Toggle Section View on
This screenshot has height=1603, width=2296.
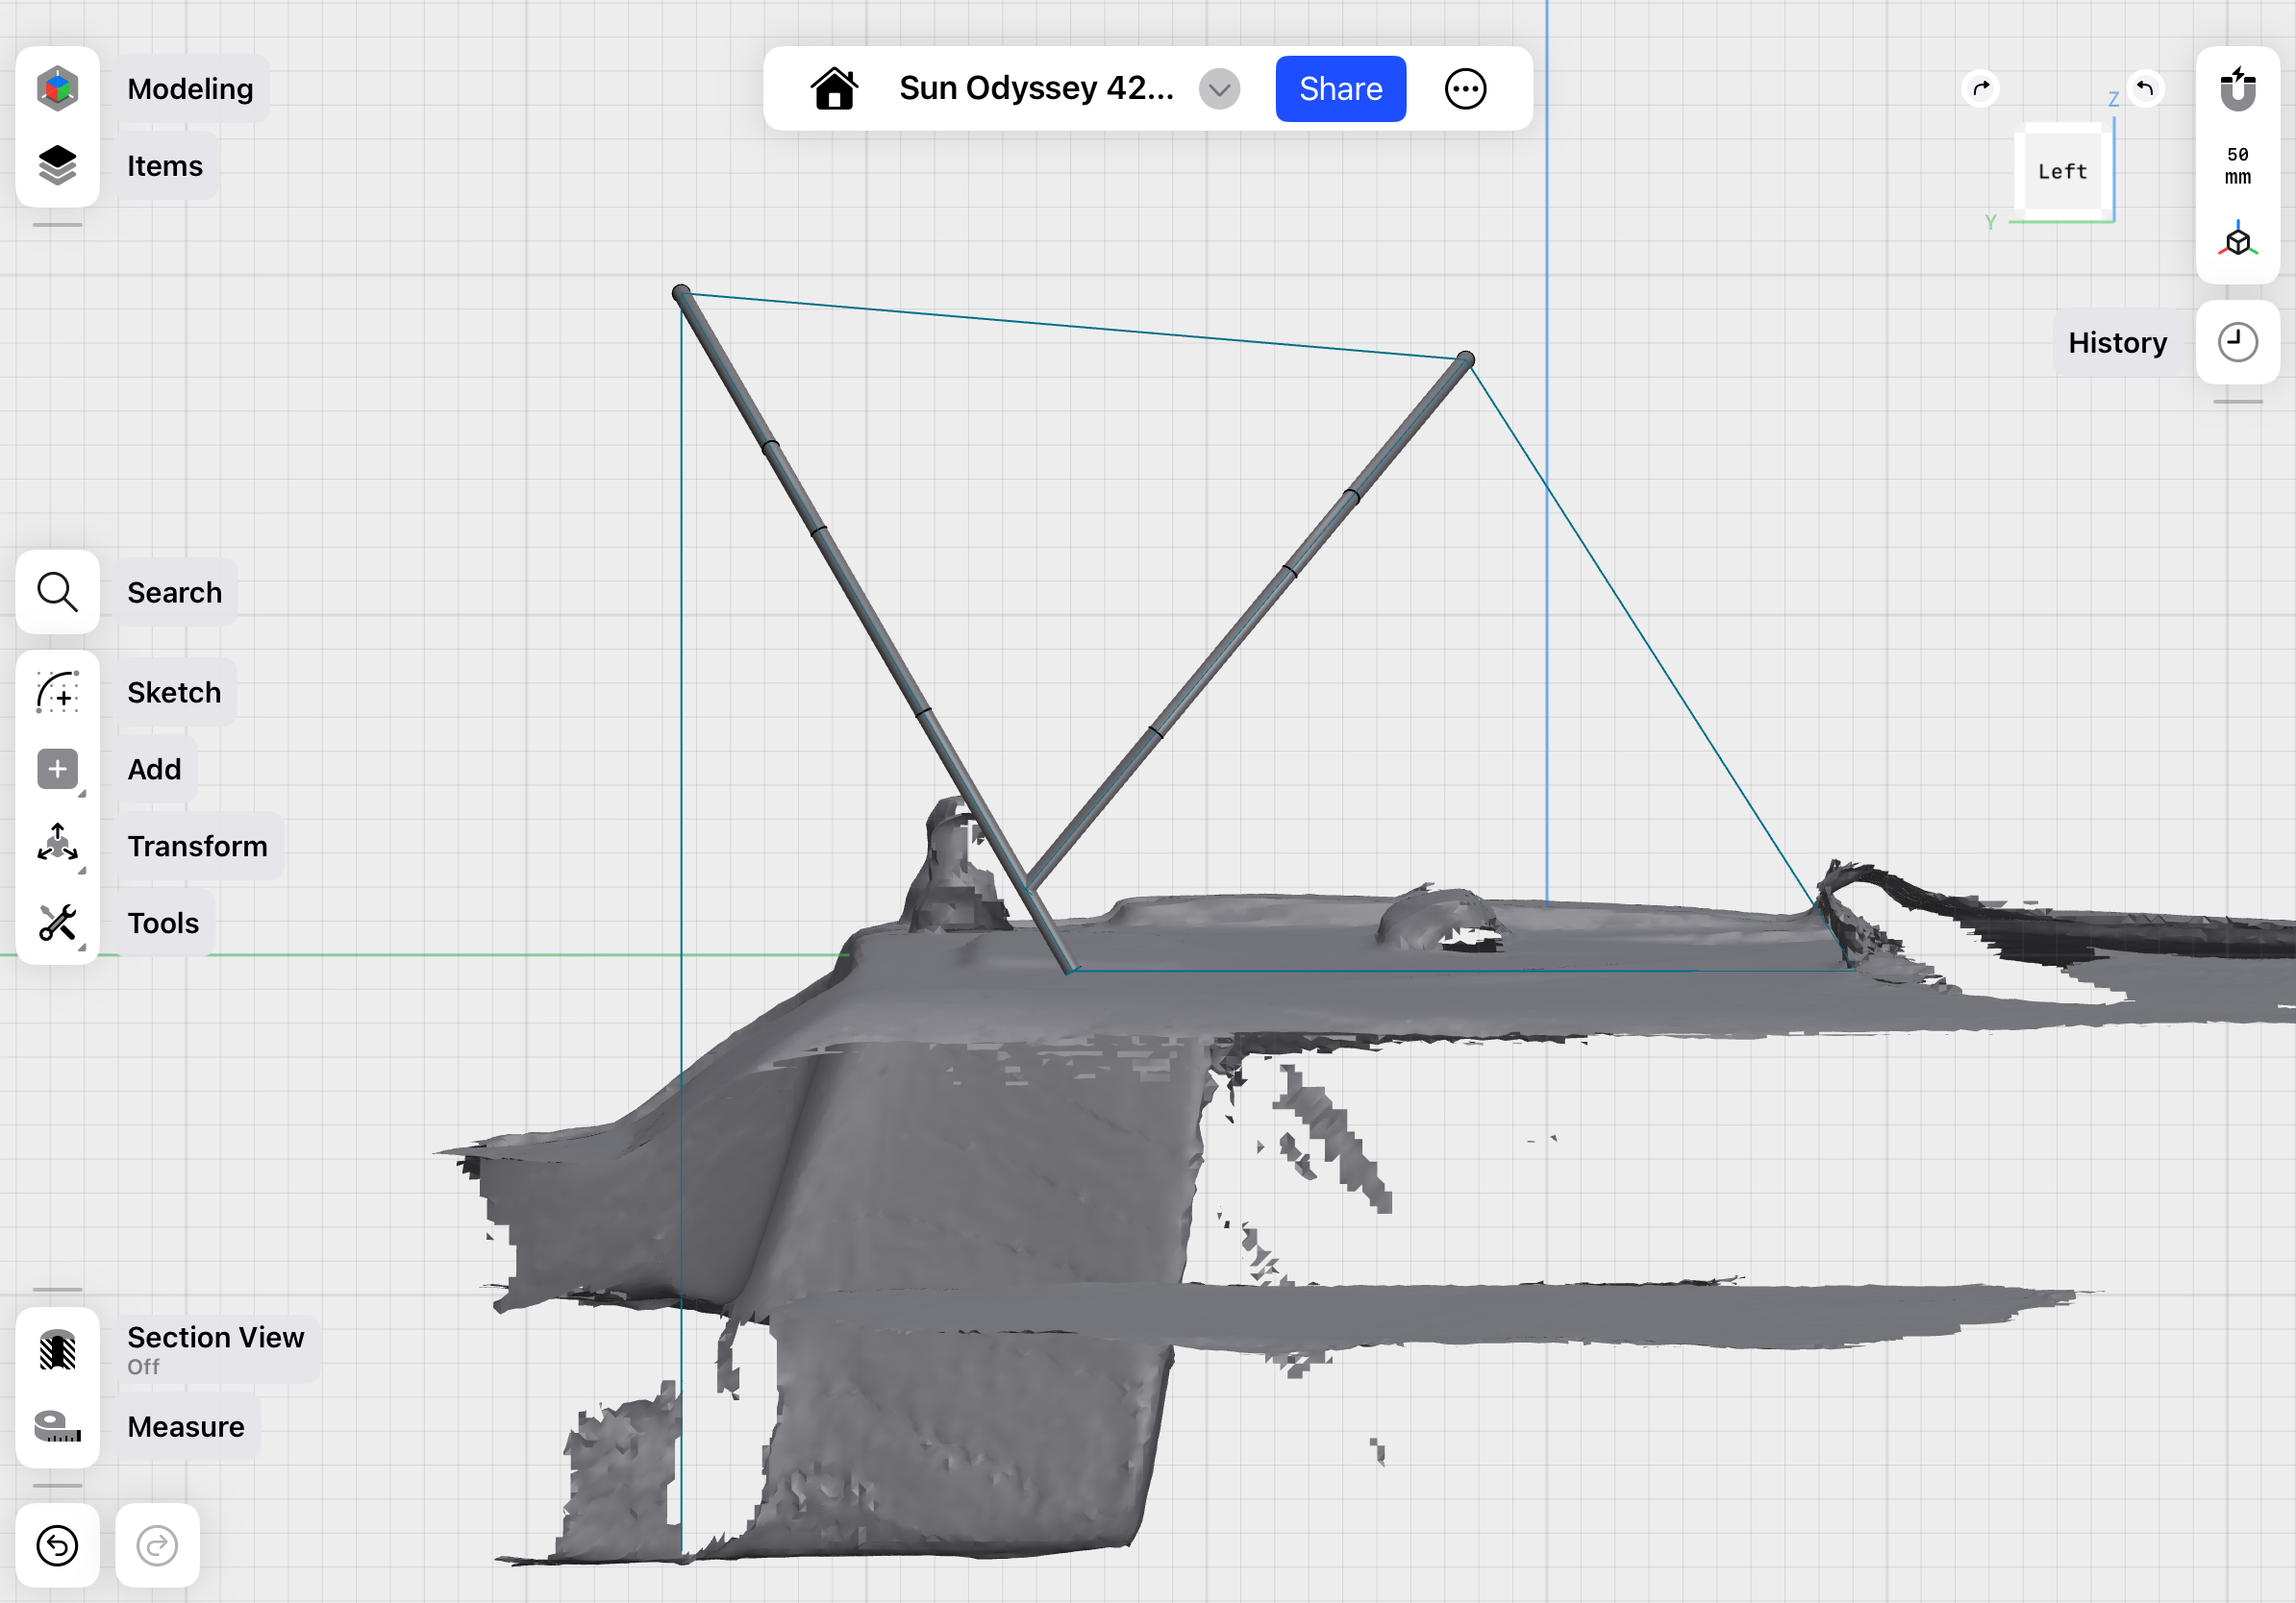click(x=57, y=1349)
